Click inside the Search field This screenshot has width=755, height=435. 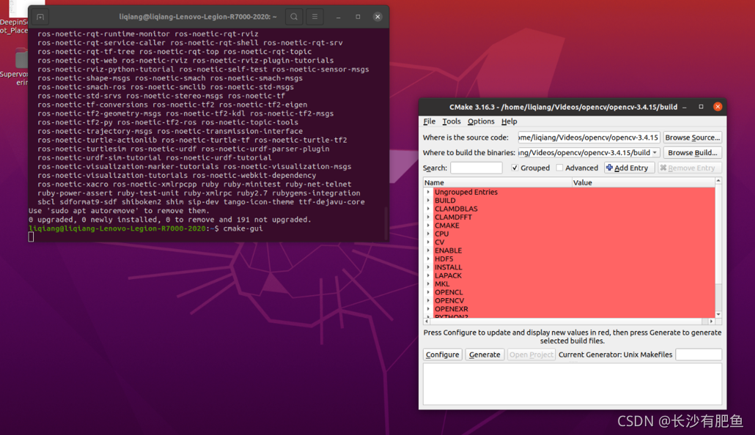(x=476, y=167)
